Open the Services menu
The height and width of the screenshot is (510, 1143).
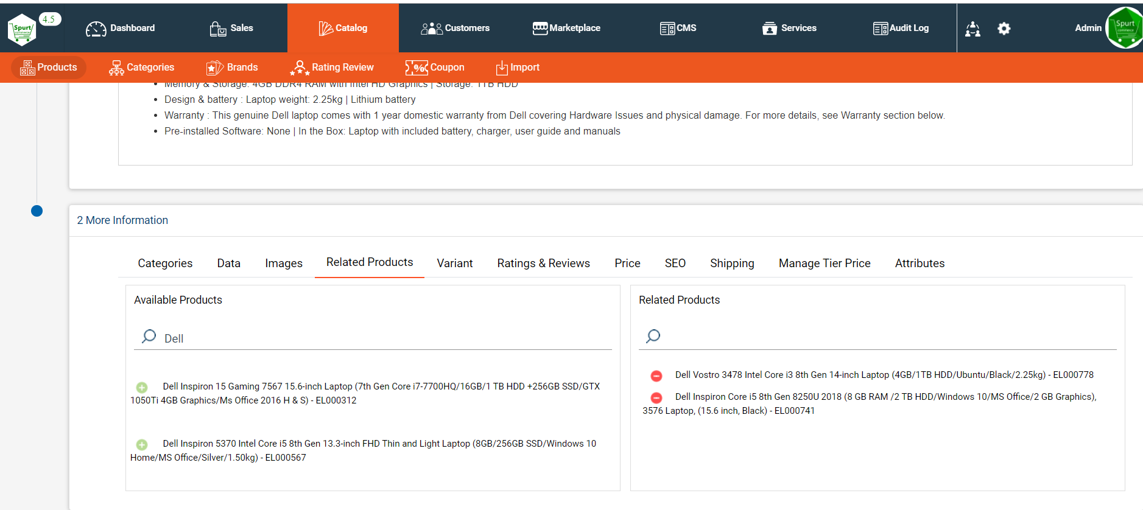789,28
